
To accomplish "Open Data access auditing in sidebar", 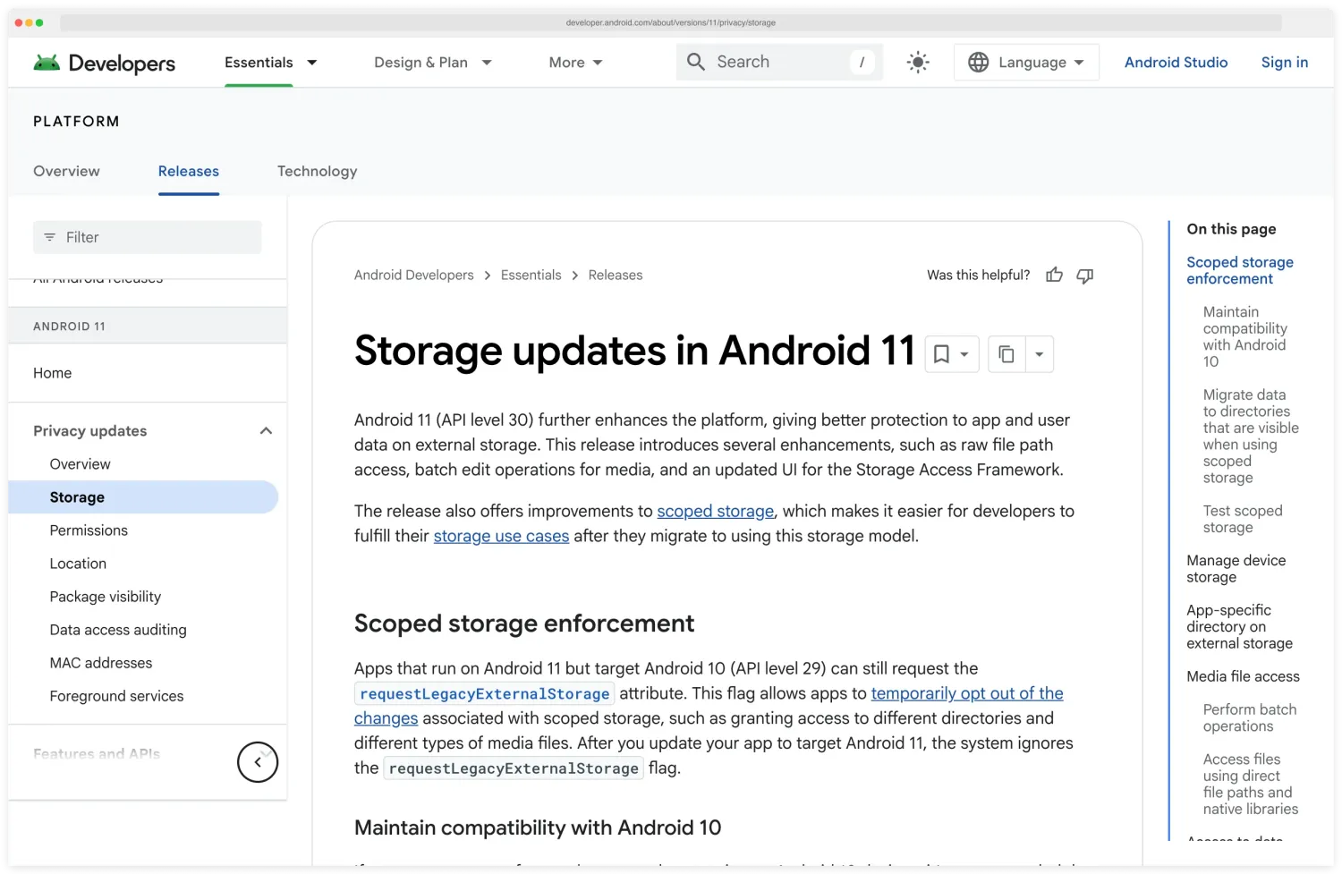I will pos(118,630).
